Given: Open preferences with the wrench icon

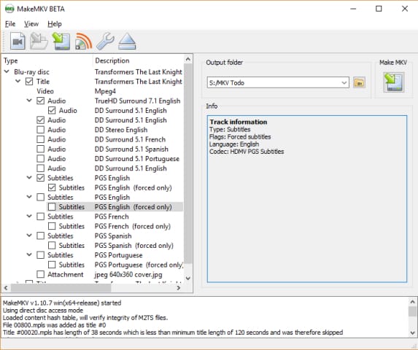Looking at the screenshot, I should (x=105, y=42).
